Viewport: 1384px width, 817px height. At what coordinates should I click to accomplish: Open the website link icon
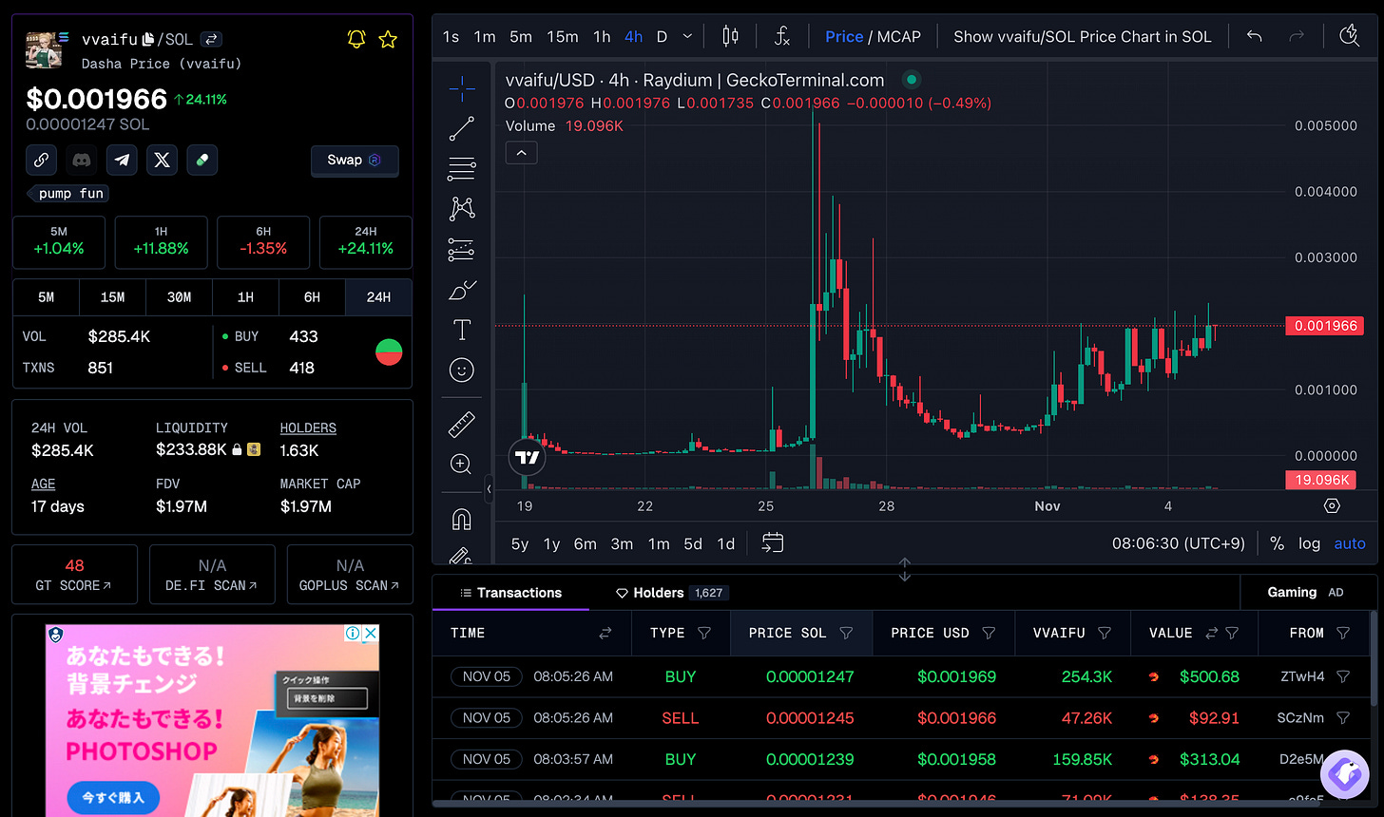click(x=42, y=160)
